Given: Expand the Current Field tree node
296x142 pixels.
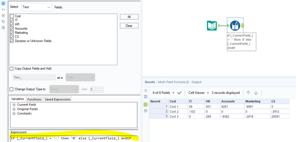Looking at the screenshot, I should [14, 105].
